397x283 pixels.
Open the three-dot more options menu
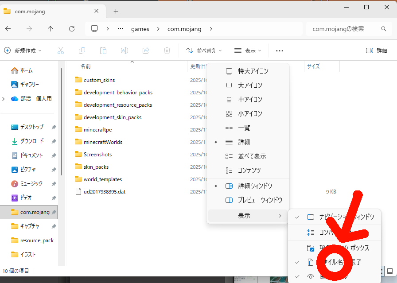click(279, 51)
